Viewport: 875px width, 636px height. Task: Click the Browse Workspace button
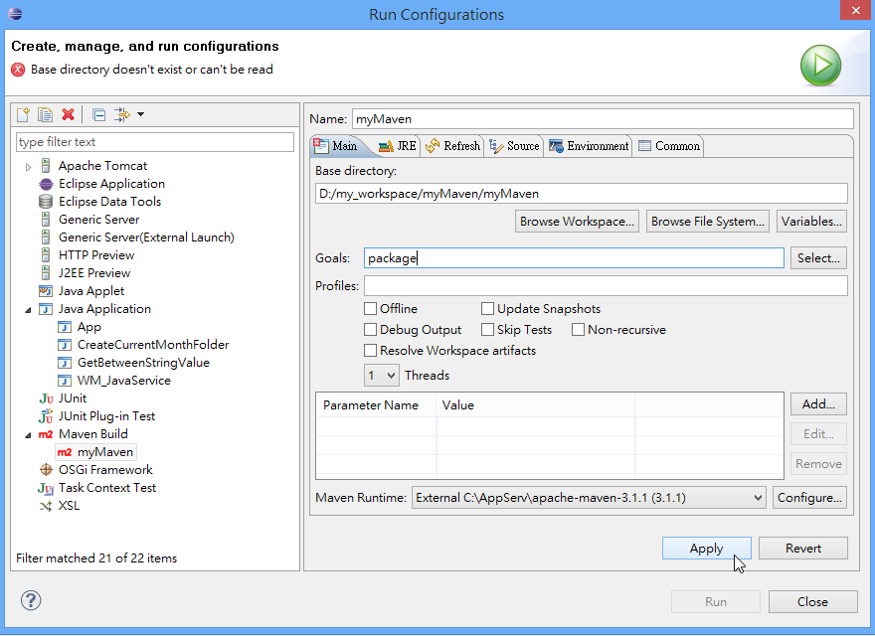tap(577, 222)
